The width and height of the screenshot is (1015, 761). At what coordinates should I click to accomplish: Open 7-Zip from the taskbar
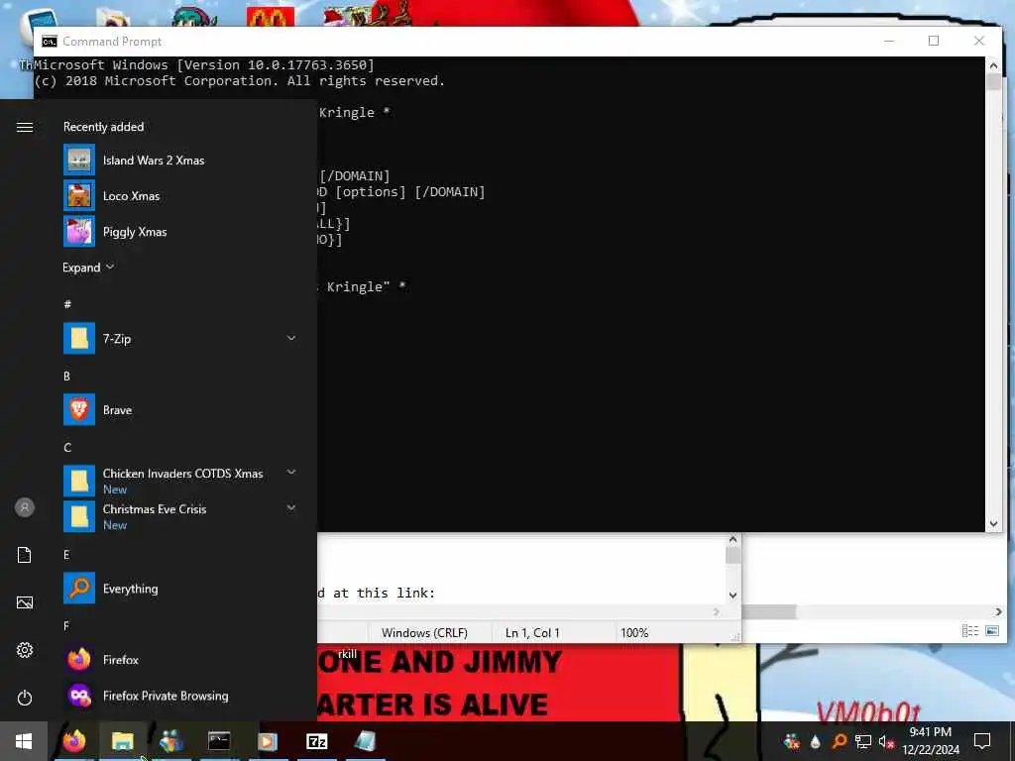316,741
